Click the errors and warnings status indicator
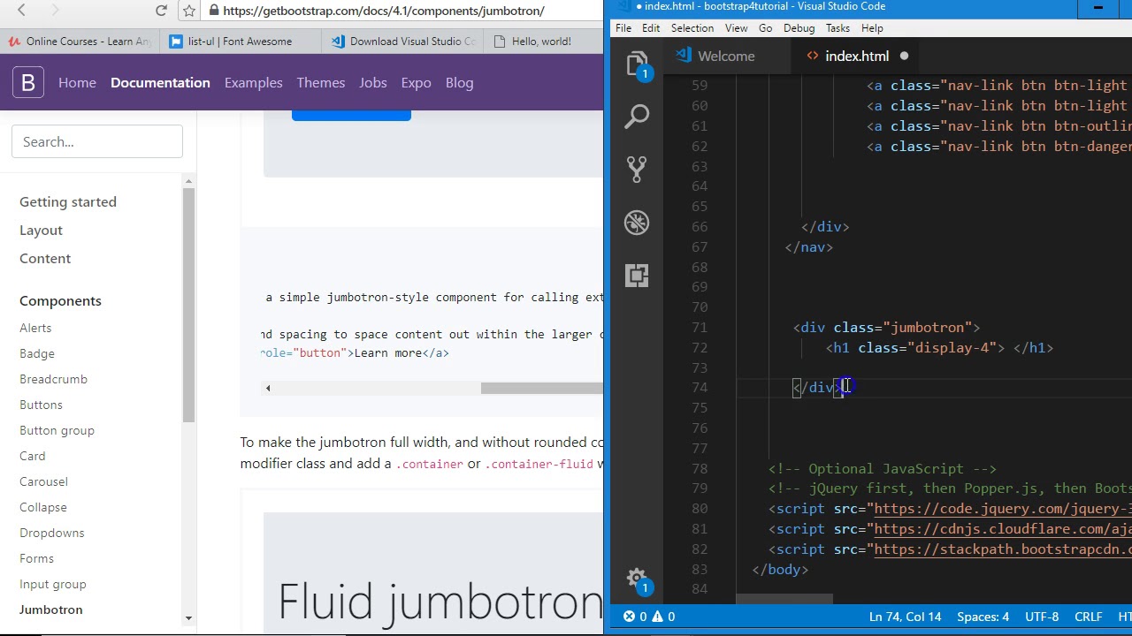 649,617
